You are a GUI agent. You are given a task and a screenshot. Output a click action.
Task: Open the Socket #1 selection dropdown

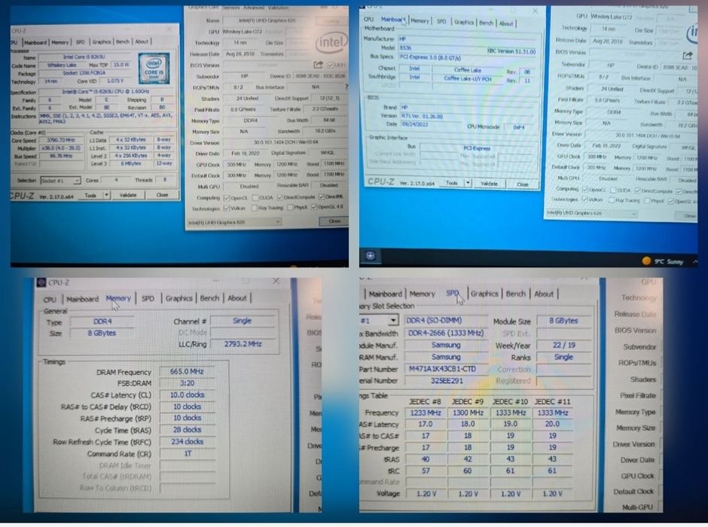[76, 181]
